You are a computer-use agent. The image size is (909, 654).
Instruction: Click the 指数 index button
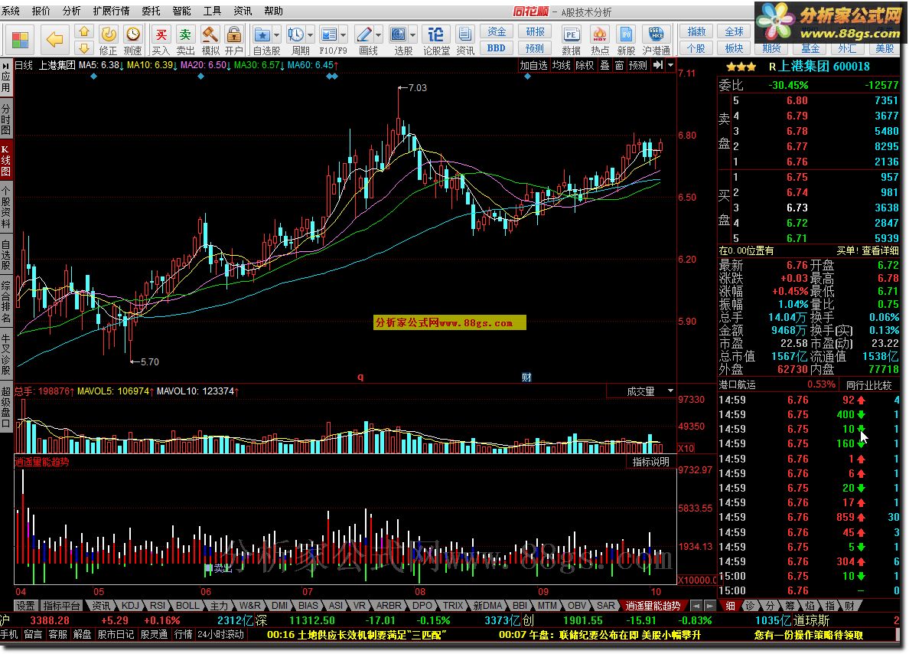pyautogui.click(x=696, y=31)
